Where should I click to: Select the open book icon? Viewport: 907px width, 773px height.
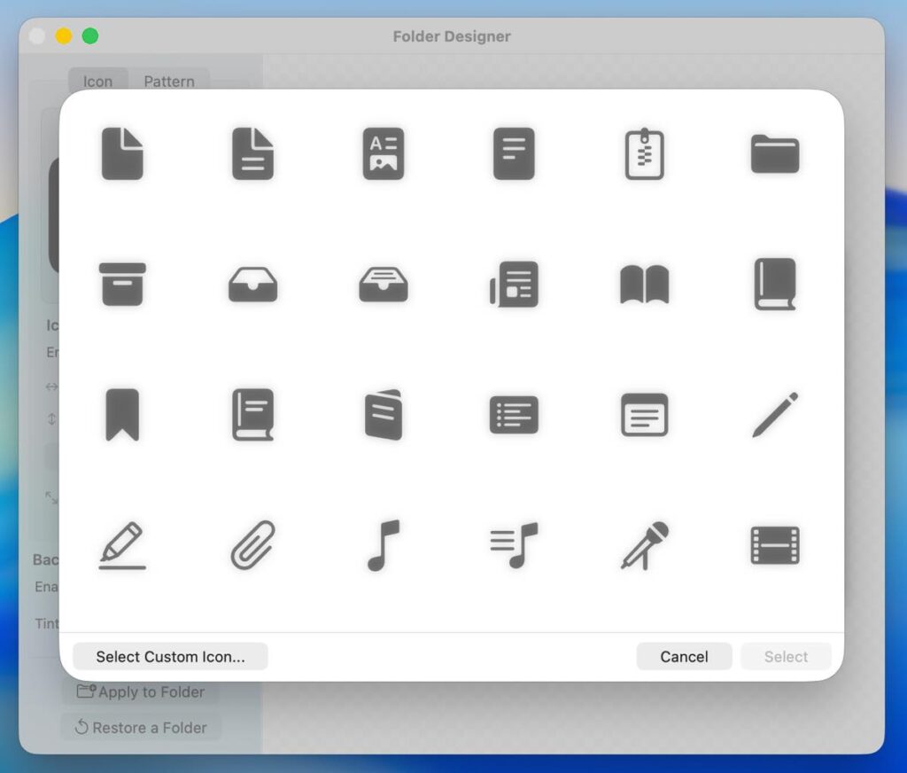click(644, 285)
